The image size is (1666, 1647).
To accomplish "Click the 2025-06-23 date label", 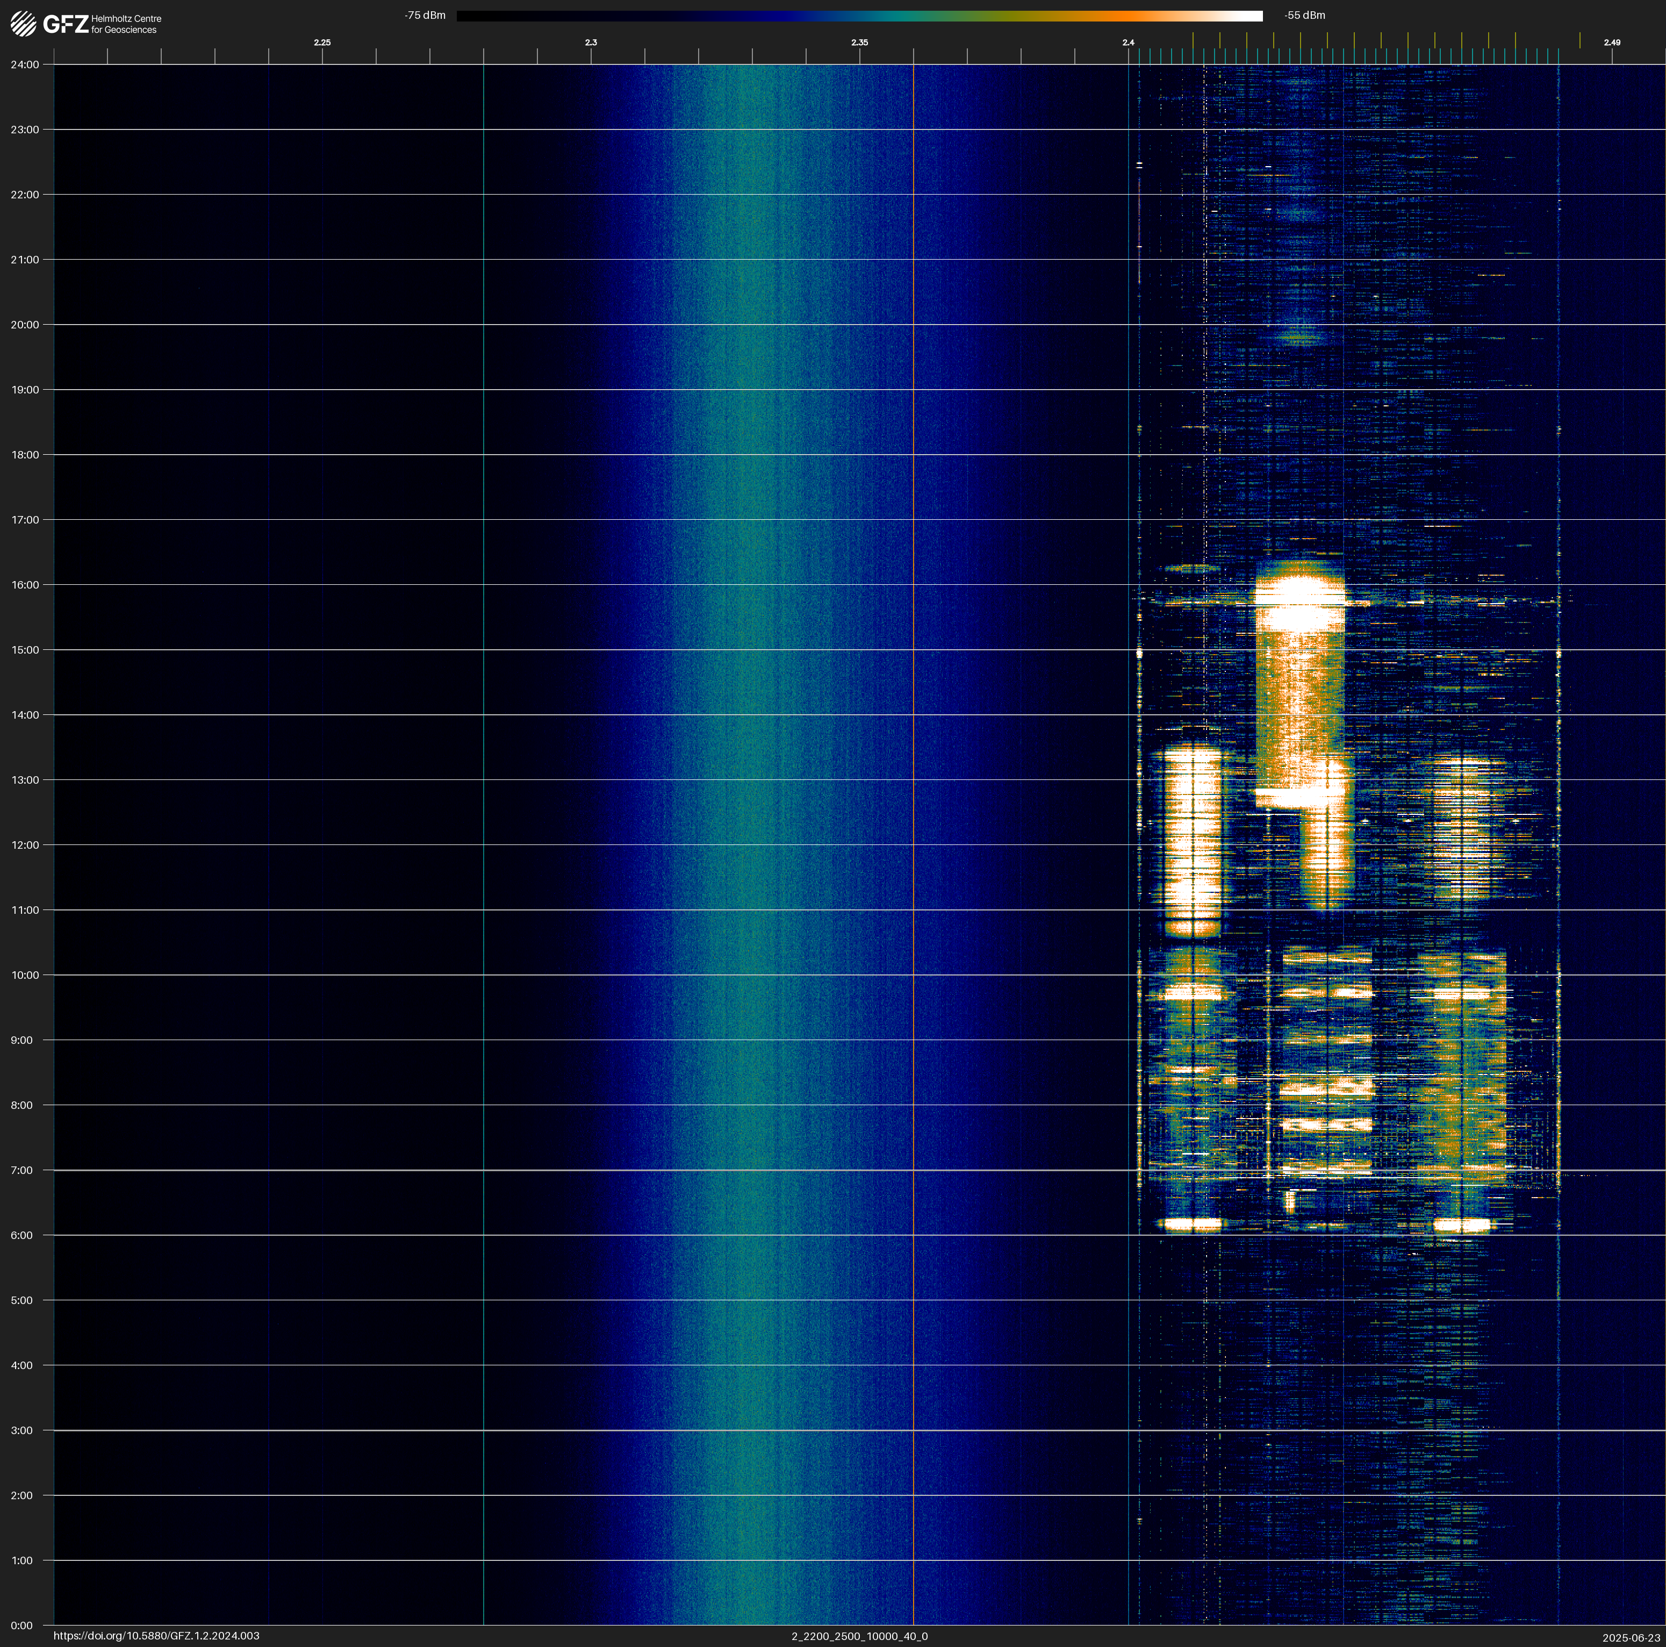I will (1631, 1637).
